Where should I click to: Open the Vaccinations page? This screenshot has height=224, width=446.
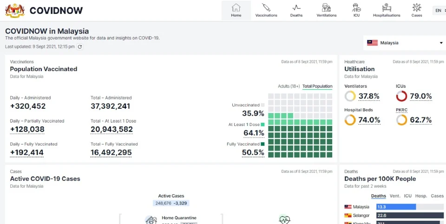coord(266,11)
